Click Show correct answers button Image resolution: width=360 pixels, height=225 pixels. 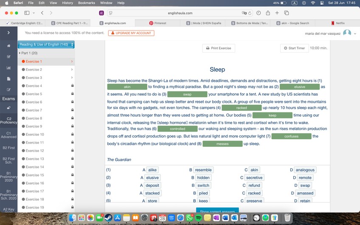(x=217, y=211)
